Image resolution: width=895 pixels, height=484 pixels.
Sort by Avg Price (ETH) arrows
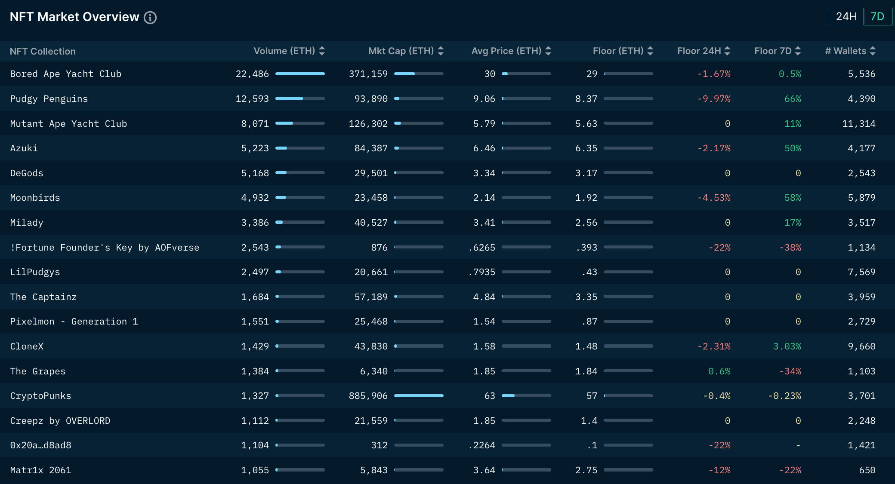click(x=548, y=51)
